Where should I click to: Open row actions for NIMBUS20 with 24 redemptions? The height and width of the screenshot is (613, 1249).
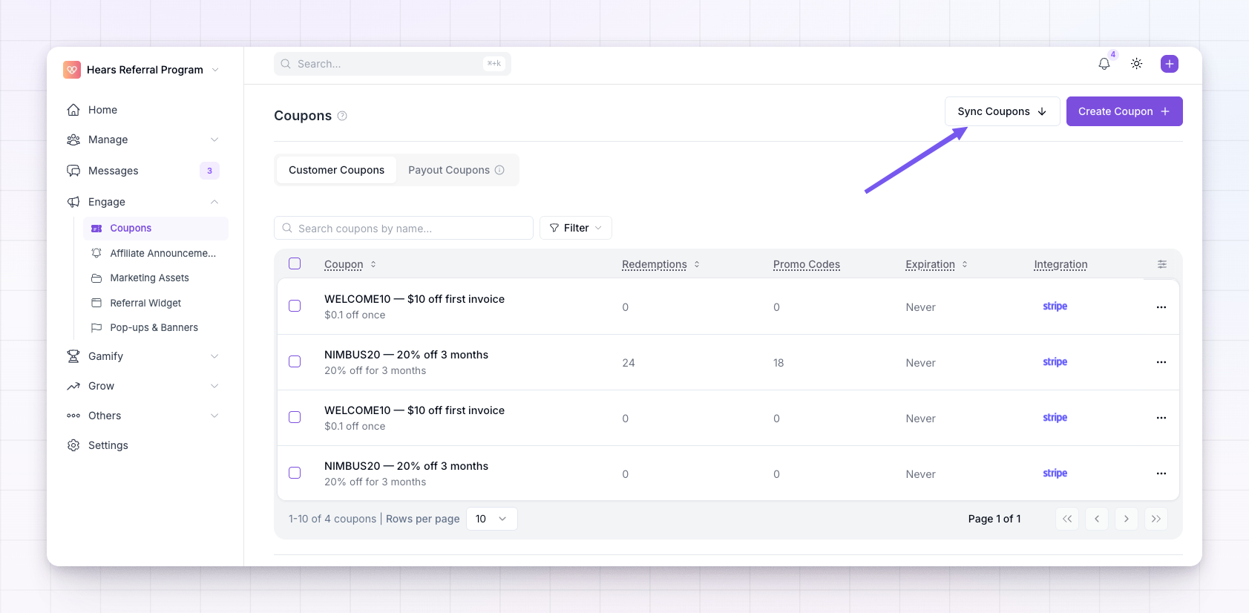click(x=1161, y=362)
